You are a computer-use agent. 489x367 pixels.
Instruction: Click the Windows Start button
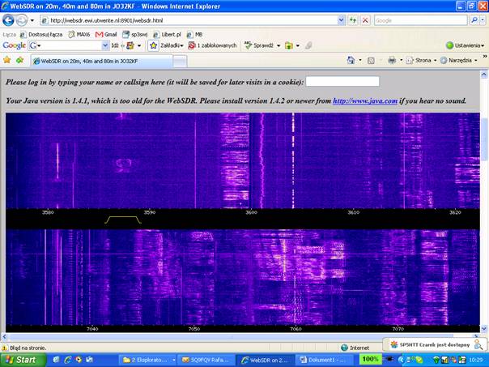coord(19,359)
